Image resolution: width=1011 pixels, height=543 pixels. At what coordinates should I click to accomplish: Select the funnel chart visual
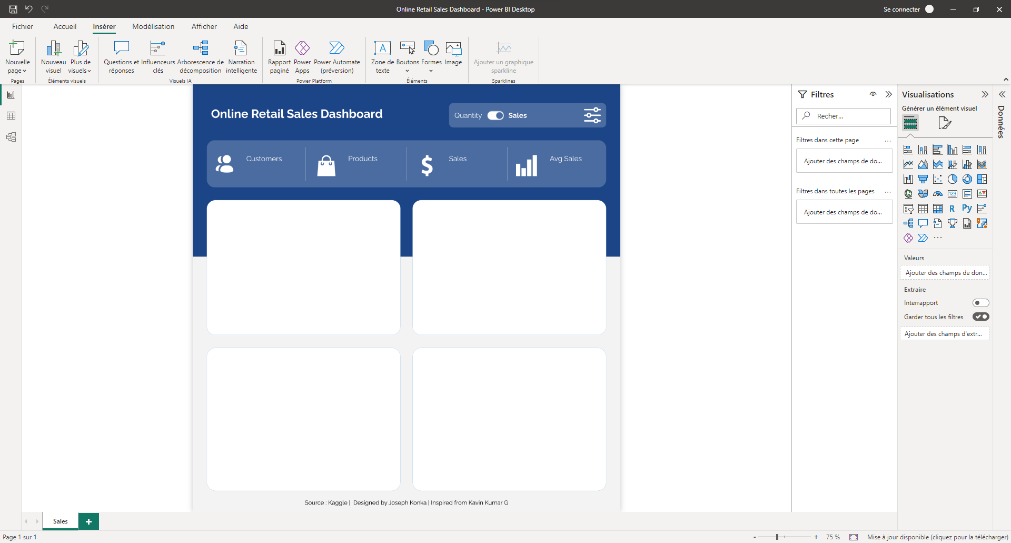pos(923,180)
